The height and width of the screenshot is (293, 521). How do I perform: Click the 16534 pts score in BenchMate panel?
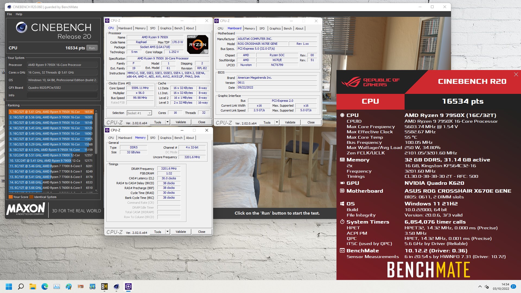(463, 101)
